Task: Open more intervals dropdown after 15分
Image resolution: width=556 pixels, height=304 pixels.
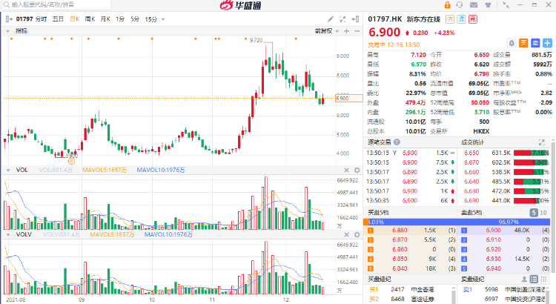Action: (x=163, y=19)
